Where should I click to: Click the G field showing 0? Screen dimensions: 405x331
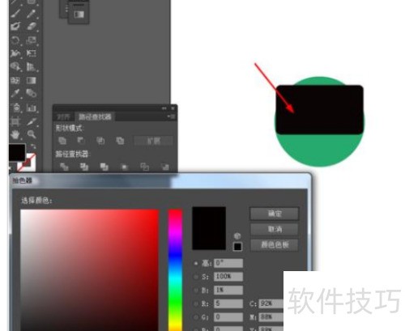pyautogui.click(x=228, y=317)
